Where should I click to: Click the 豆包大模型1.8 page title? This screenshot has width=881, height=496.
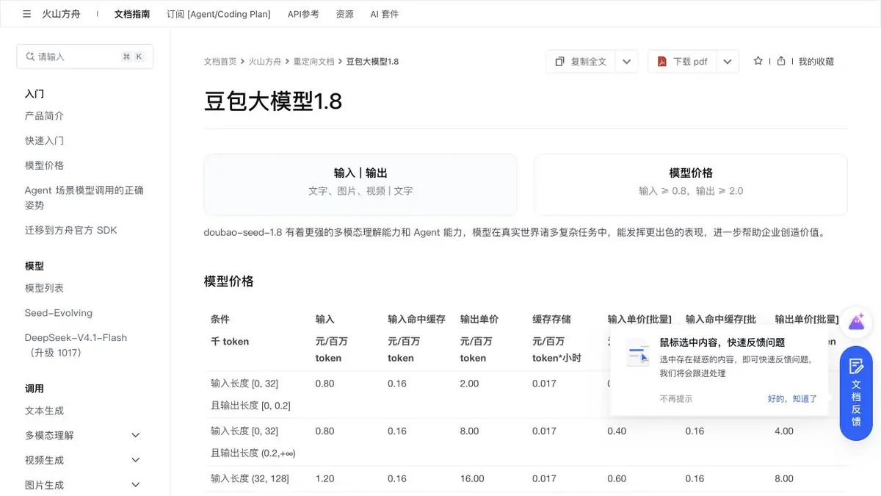pyautogui.click(x=273, y=101)
